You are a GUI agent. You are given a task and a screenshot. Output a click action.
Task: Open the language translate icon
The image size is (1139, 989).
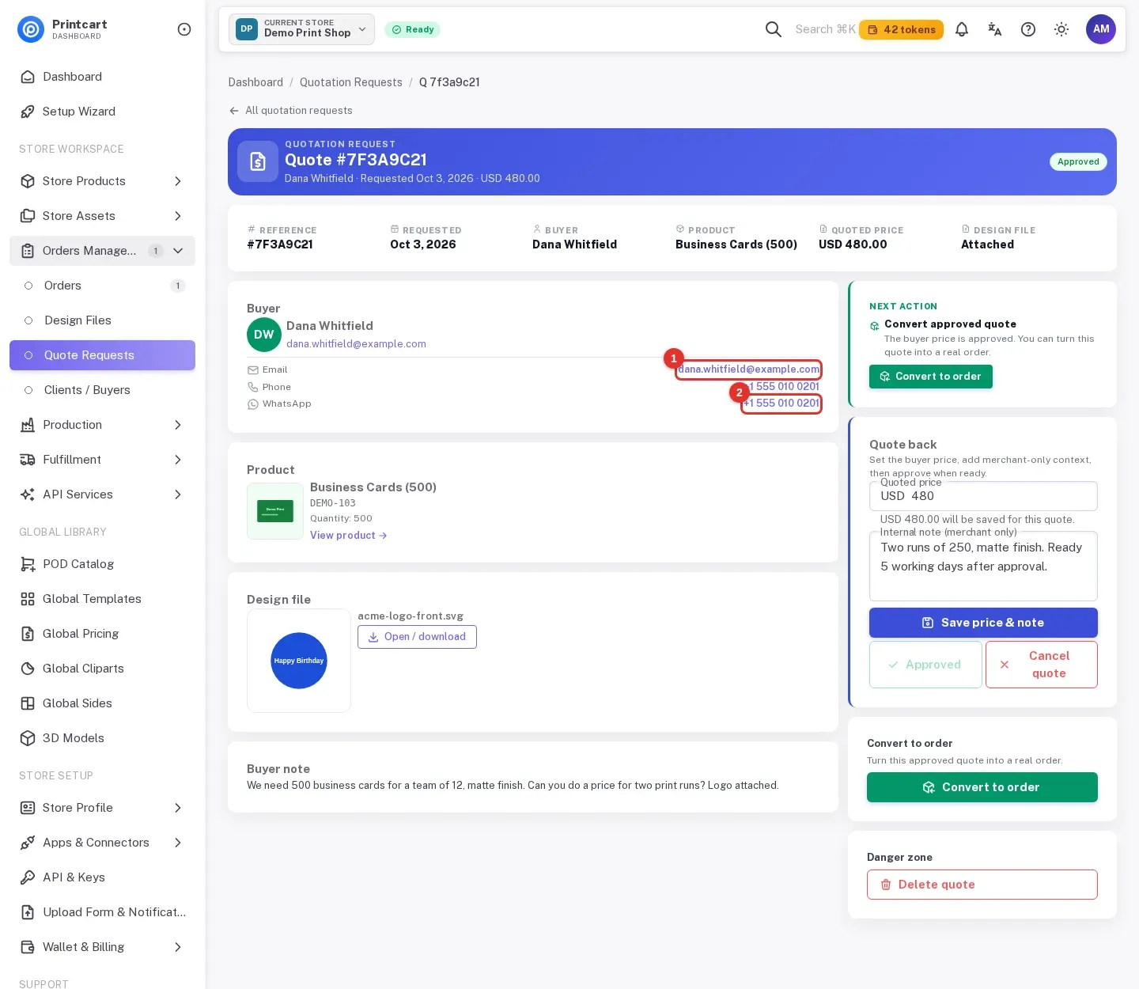point(995,29)
